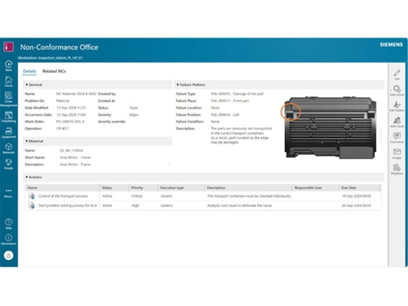Sort by the Status column header

tap(114, 188)
